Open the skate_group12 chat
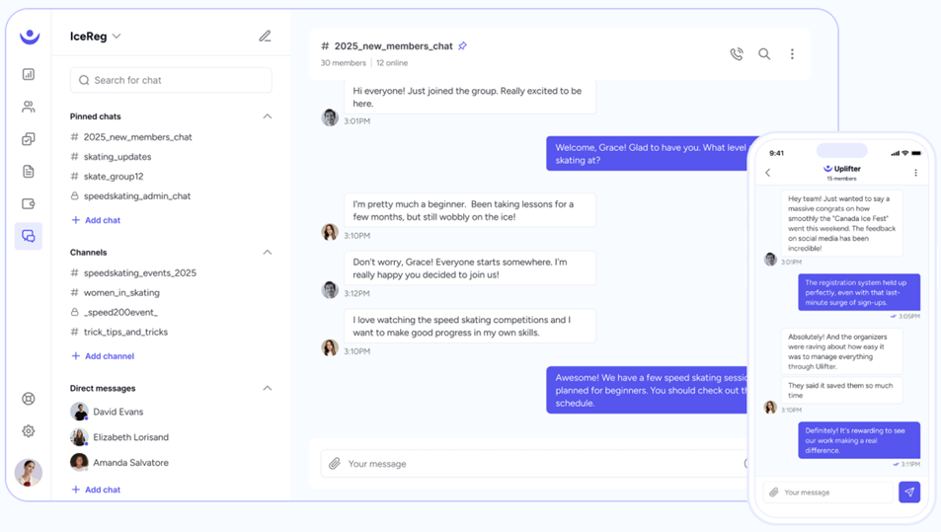This screenshot has height=532, width=941. pos(107,177)
